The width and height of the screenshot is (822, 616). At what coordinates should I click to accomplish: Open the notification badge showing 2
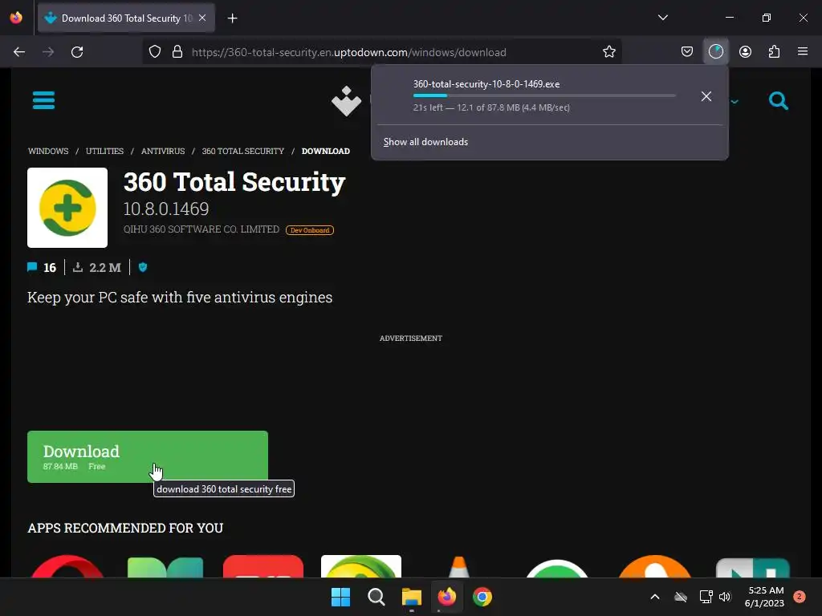tap(799, 597)
